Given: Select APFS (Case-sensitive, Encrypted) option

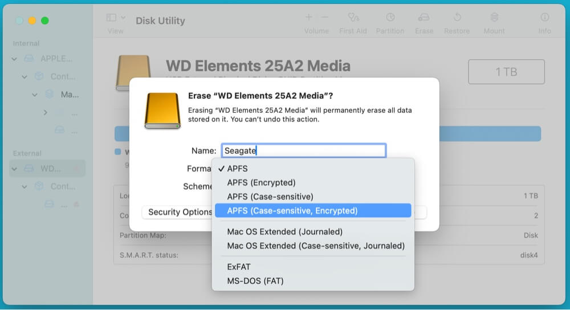Looking at the screenshot, I should coord(312,210).
